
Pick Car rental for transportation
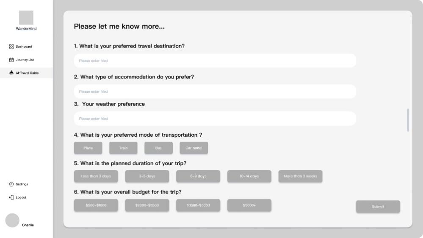tap(194, 148)
